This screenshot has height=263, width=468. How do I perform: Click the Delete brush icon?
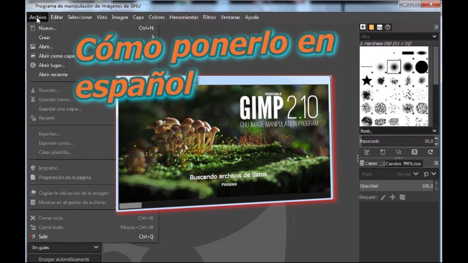414,152
